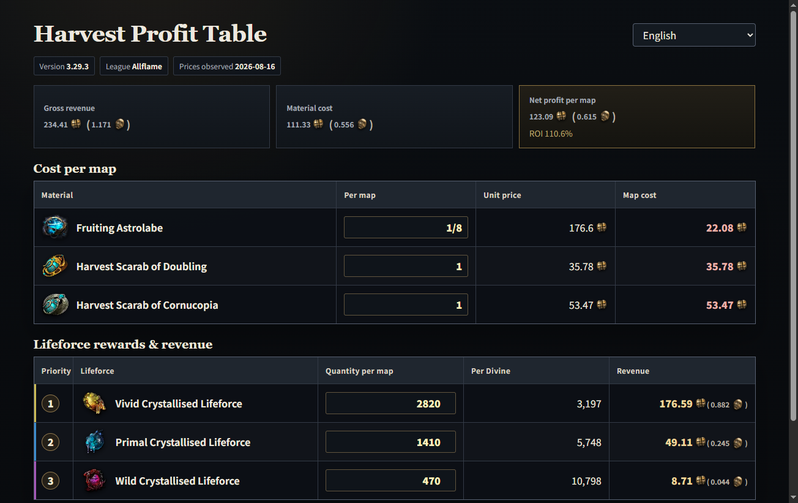Click the chaos orb icon next to map cost 22.08
This screenshot has height=503, width=798.
coord(742,227)
